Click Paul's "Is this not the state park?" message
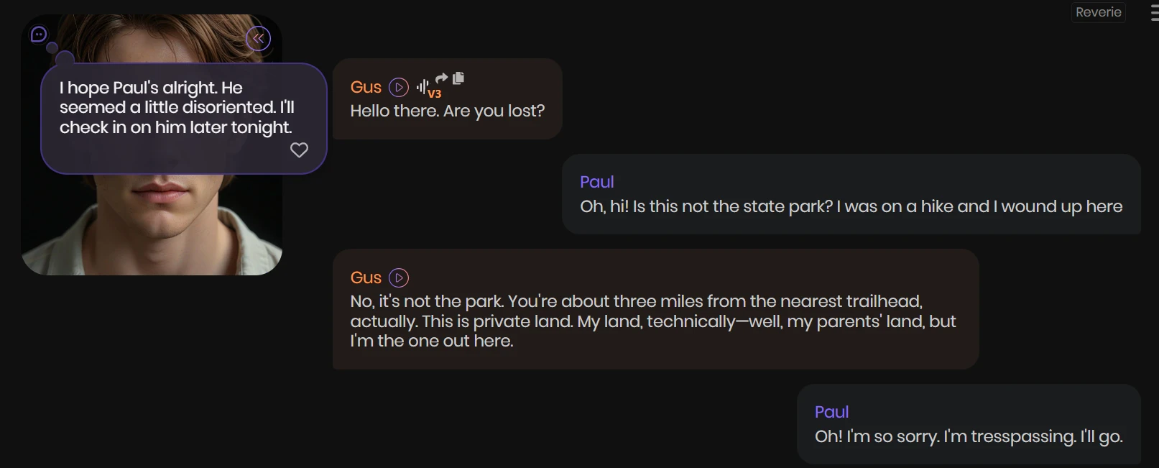This screenshot has width=1159, height=468. 851,207
